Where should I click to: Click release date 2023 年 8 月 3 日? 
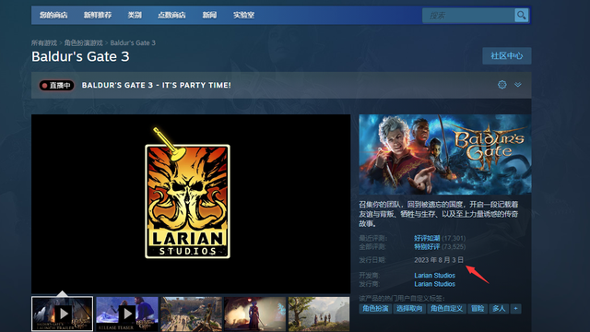pyautogui.click(x=439, y=260)
